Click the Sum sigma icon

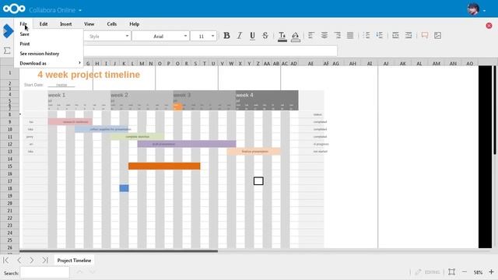(x=7, y=51)
